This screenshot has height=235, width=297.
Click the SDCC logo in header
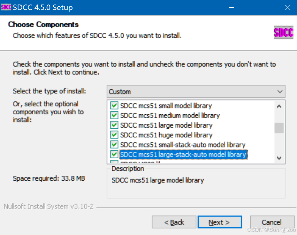pyautogui.click(x=283, y=32)
